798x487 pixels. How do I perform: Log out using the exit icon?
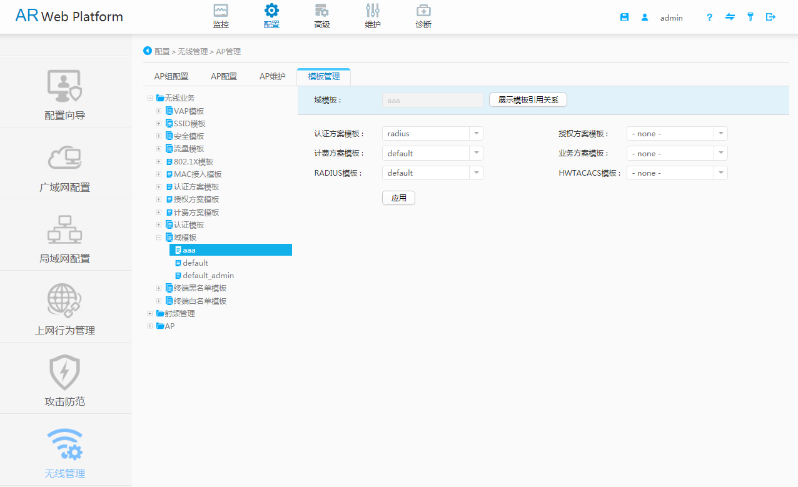770,17
